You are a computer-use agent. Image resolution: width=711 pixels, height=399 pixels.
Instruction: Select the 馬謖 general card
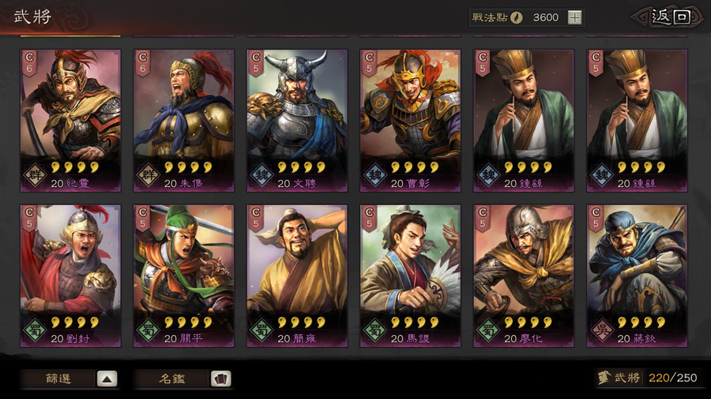click(x=410, y=276)
